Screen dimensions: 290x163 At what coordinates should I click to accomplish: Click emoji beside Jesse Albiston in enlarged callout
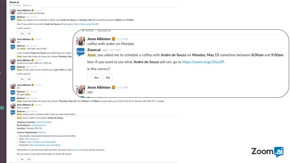[x=114, y=39]
